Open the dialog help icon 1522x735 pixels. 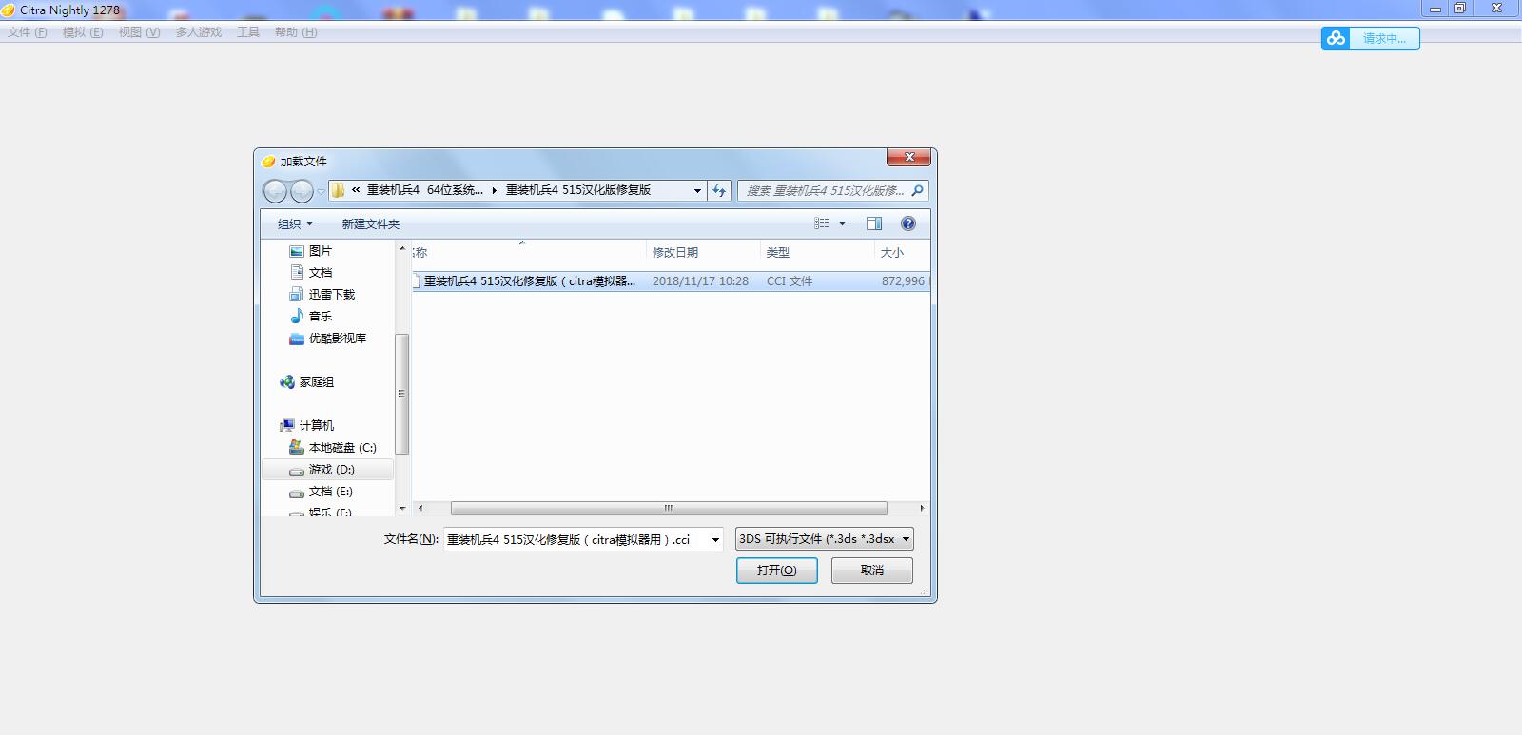908,223
